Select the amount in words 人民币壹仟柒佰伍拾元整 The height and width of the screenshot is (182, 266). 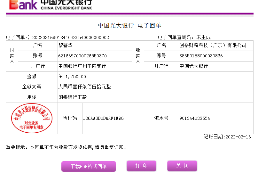click(84, 87)
